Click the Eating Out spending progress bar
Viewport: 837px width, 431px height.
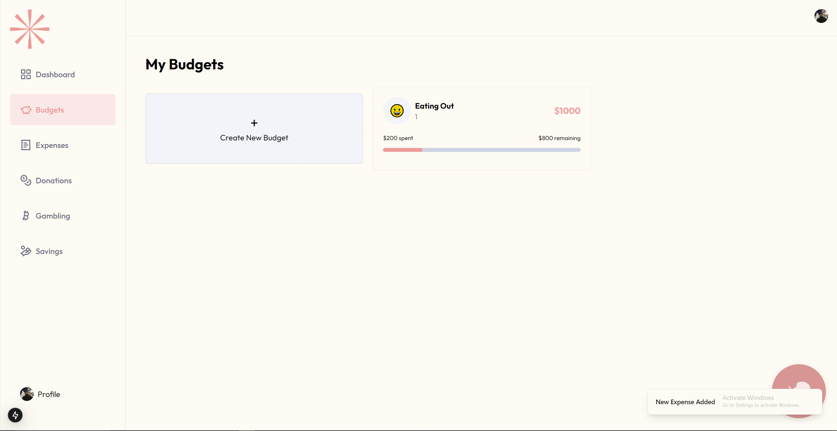coord(482,150)
